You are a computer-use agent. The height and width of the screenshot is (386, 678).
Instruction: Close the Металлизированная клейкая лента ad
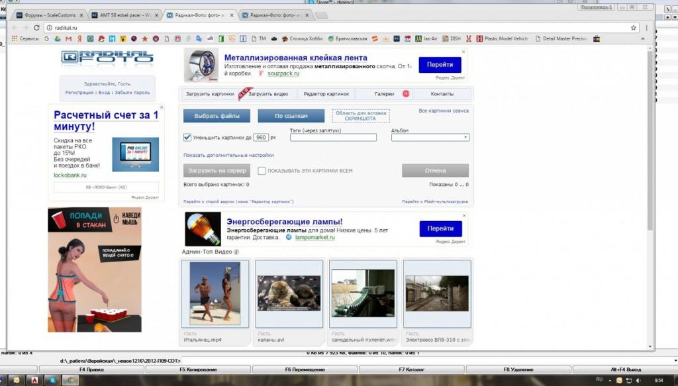click(x=463, y=52)
